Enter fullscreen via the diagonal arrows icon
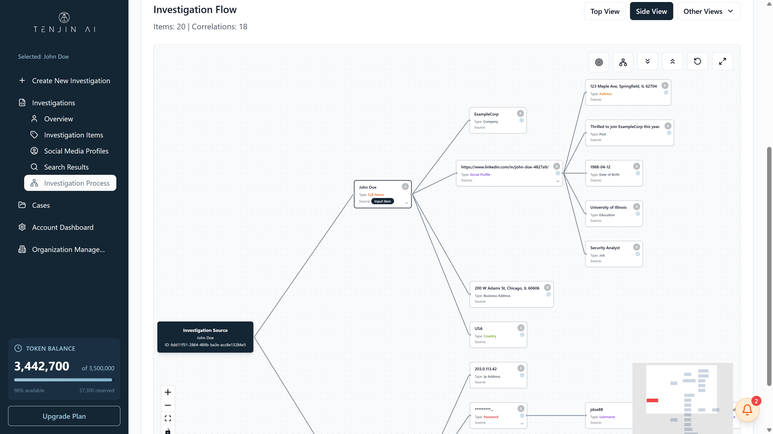This screenshot has width=773, height=434. click(722, 61)
